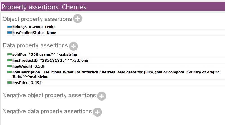225x125 pixels.
Task: Click the green soldPer property icon
Action: coord(10,54)
